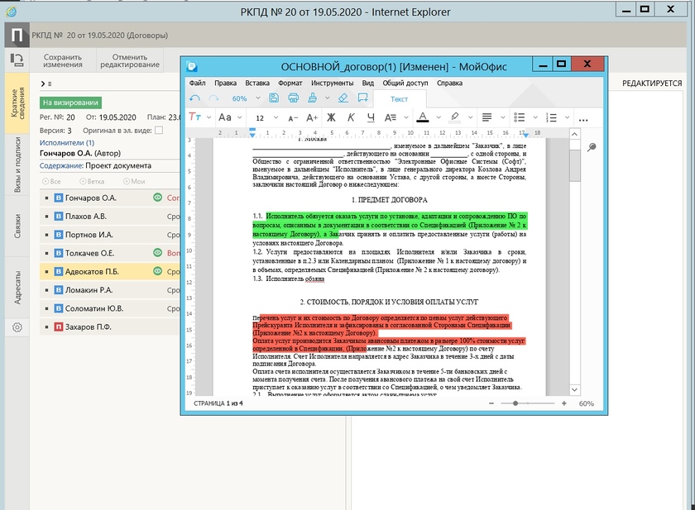The height and width of the screenshot is (510, 695).
Task: Click the zoom slider in status bar
Action: click(x=515, y=403)
